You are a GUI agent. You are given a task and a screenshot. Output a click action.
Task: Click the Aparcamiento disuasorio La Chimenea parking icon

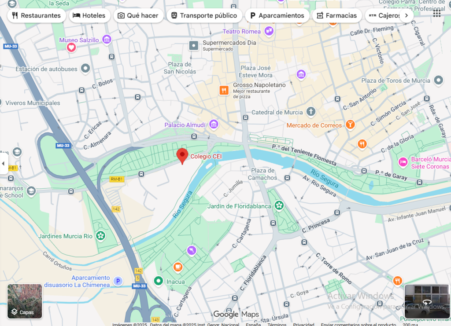coord(118,281)
